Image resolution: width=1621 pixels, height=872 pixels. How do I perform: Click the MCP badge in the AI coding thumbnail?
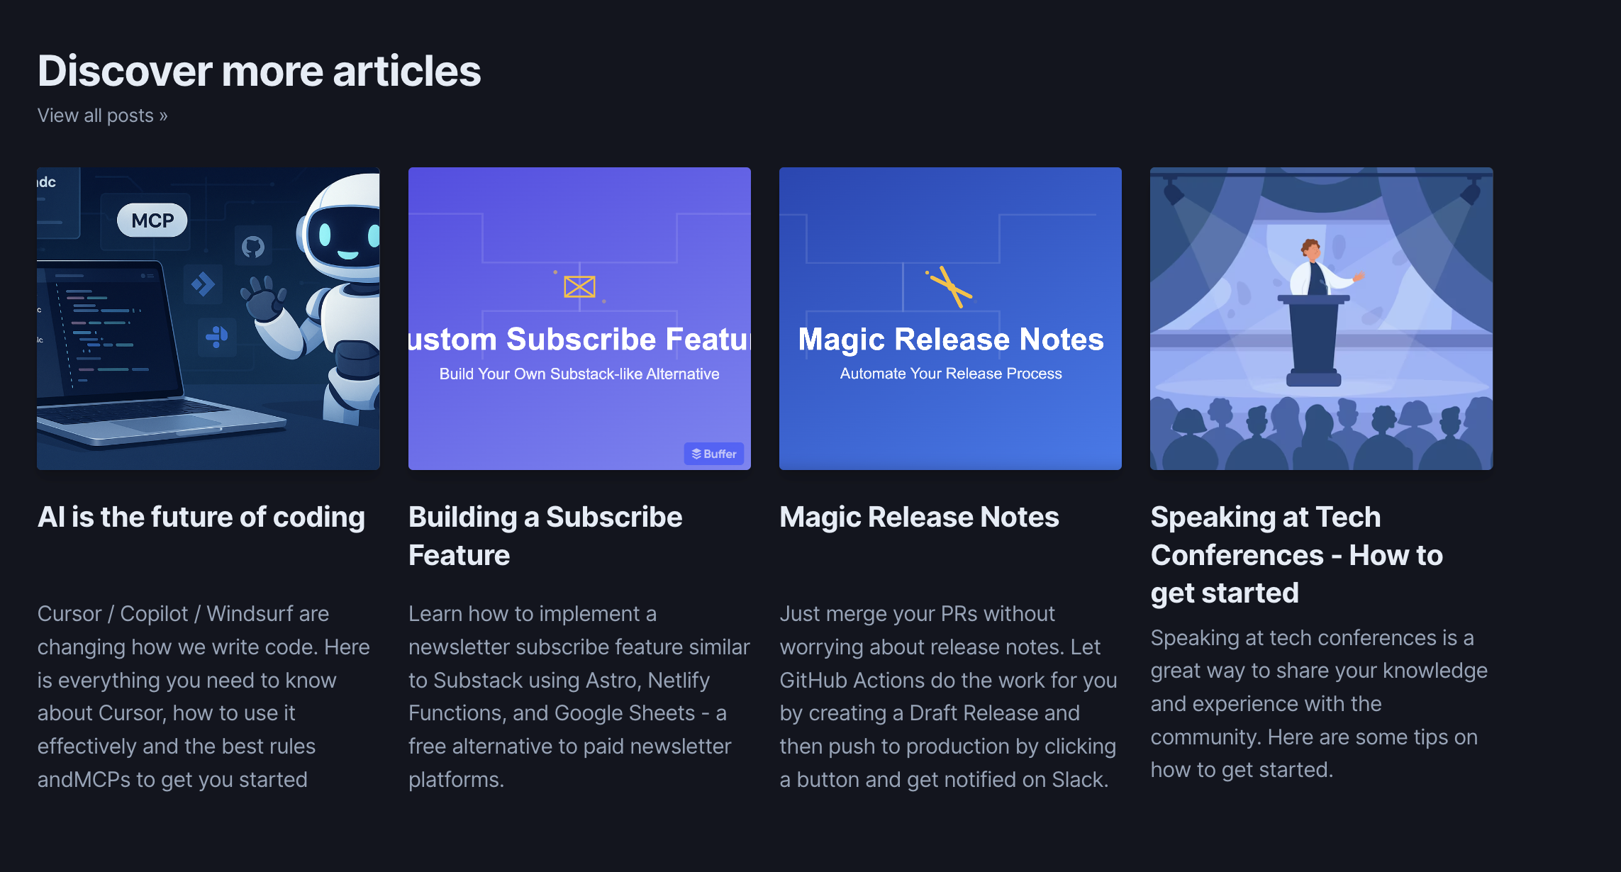click(x=151, y=220)
